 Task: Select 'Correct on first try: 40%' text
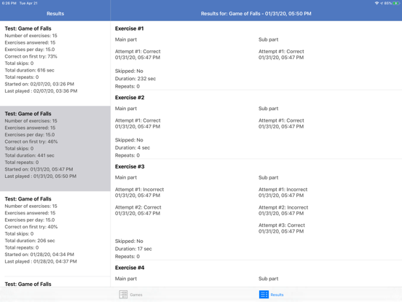tap(31, 227)
